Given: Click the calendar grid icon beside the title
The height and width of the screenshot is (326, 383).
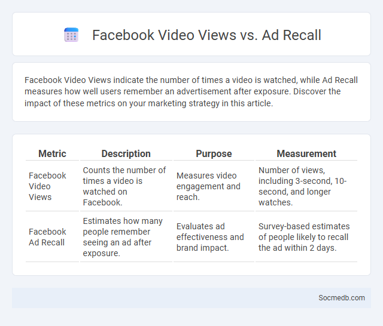Looking at the screenshot, I should [x=71, y=35].
